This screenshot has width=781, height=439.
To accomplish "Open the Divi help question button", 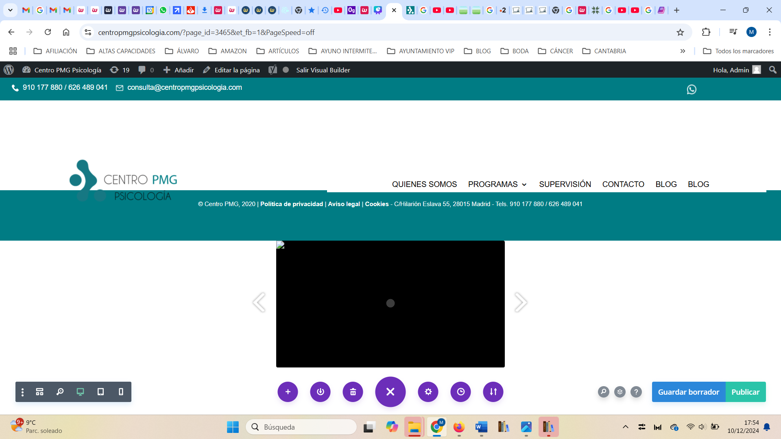I will pyautogui.click(x=636, y=392).
